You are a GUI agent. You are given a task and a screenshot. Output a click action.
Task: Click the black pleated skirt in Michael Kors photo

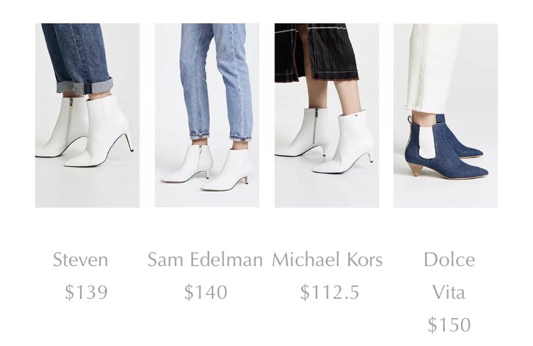(314, 51)
